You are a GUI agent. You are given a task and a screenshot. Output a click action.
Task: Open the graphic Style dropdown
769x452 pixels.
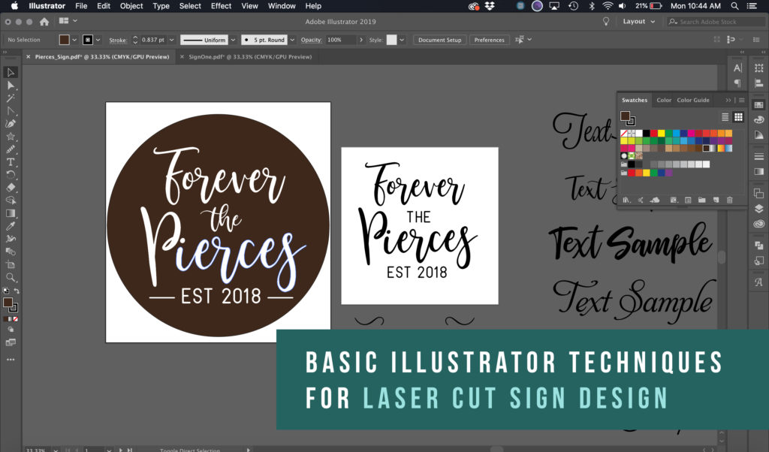point(403,41)
